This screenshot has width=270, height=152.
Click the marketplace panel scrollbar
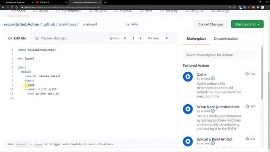click(262, 73)
